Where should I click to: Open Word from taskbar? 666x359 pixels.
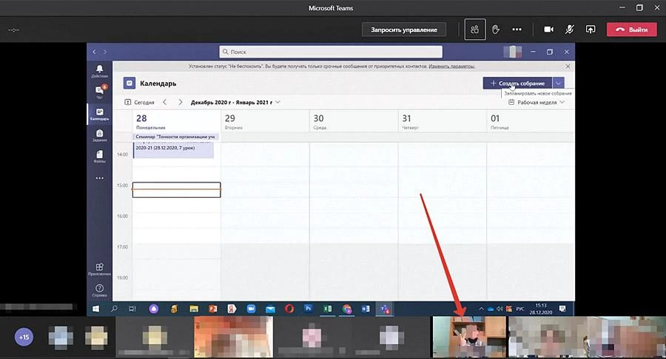point(366,309)
